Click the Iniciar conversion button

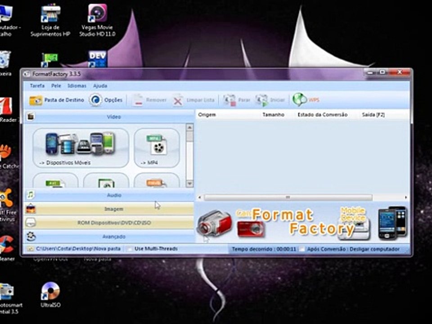click(270, 100)
